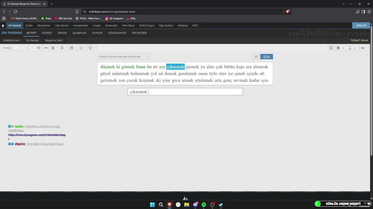Open the Web Okulu menu item
The width and height of the screenshot is (373, 209).
[x=128, y=26]
